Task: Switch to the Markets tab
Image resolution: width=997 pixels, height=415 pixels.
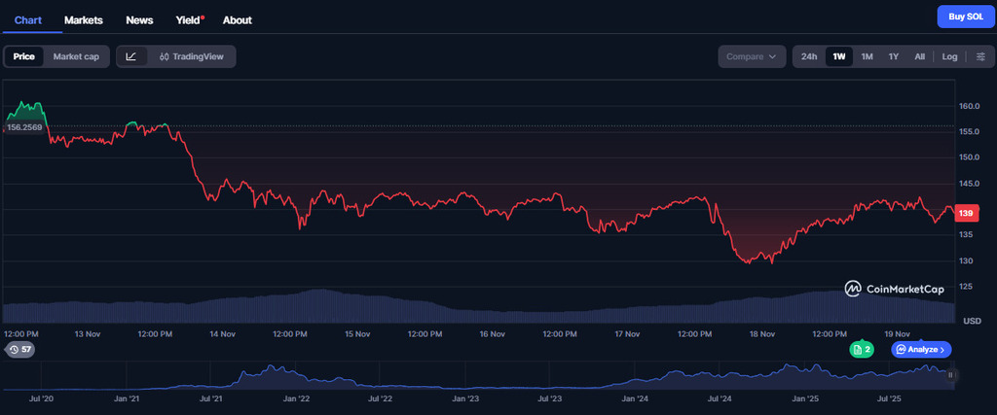Action: (x=84, y=19)
